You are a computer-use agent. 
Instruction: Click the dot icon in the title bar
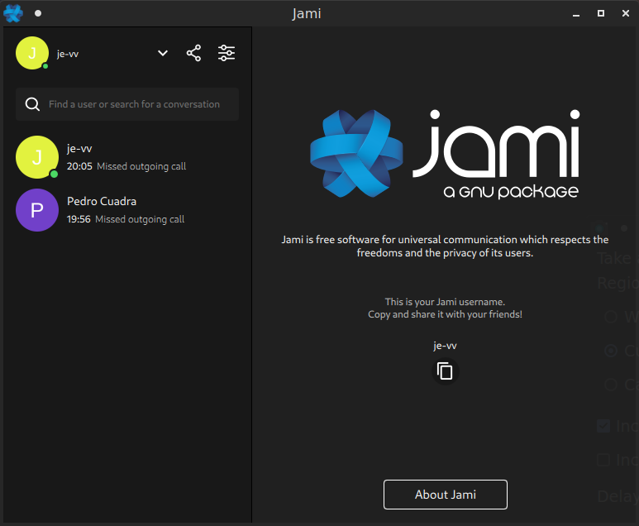38,13
